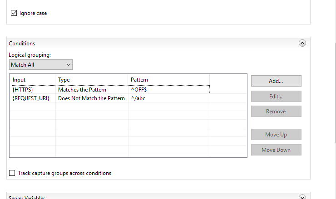336x199 pixels.
Task: Click the Input column header
Action: click(20, 80)
